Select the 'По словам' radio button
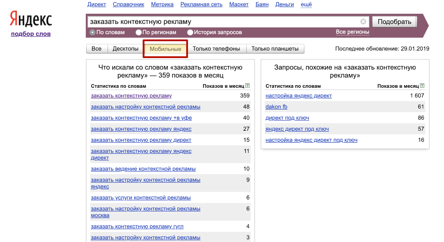444x242 pixels. (x=92, y=32)
